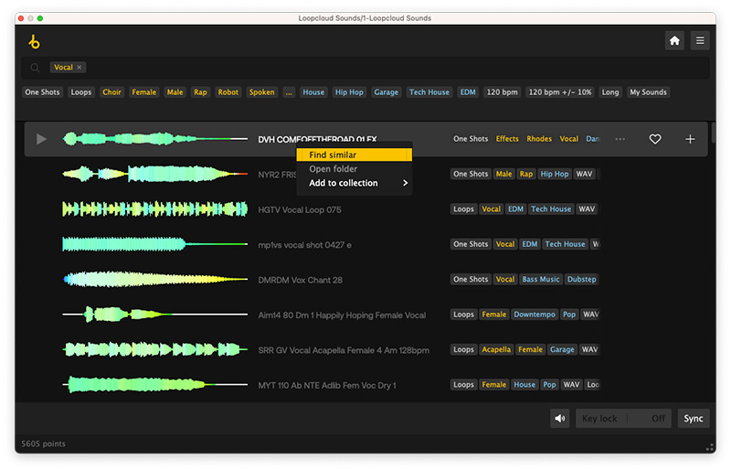Toggle the Key lock switch
The height and width of the screenshot is (470, 731).
pos(622,419)
